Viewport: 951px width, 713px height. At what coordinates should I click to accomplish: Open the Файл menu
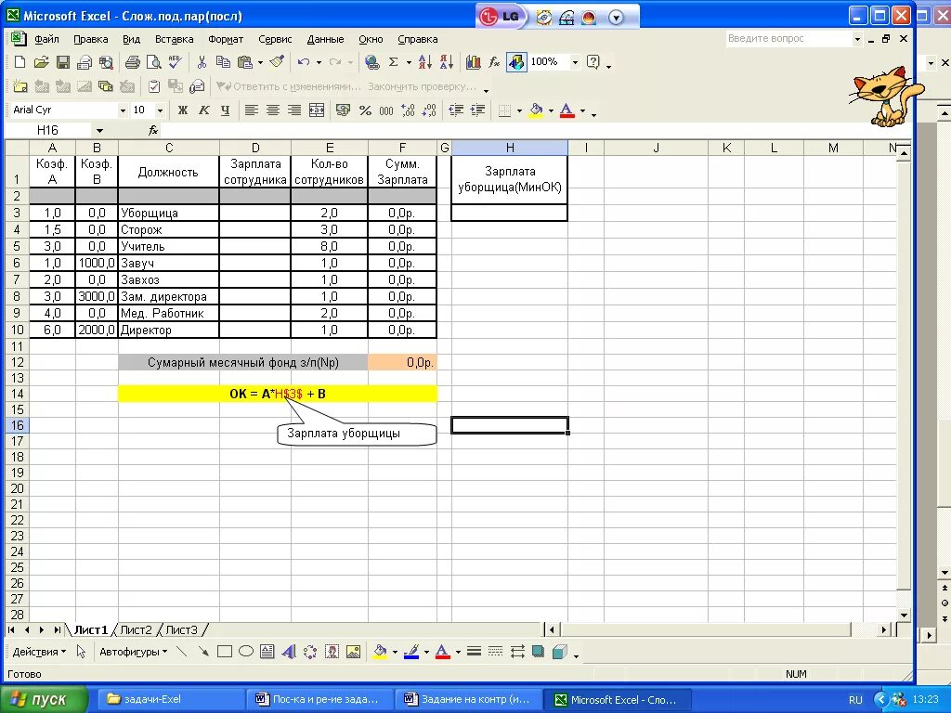click(46, 39)
